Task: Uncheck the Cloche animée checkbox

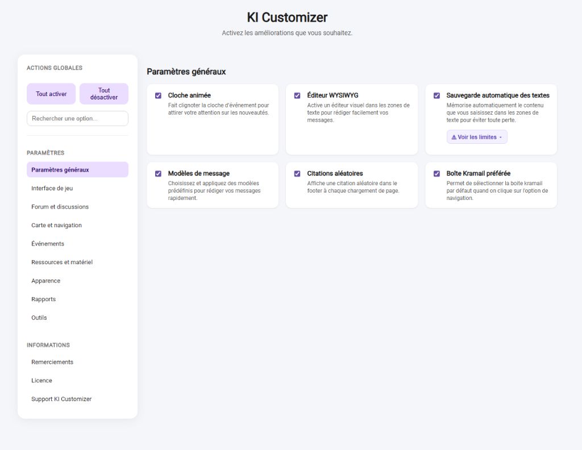Action: click(158, 95)
